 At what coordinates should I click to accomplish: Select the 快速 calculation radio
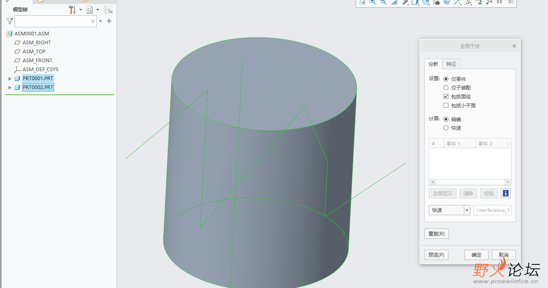[x=446, y=128]
